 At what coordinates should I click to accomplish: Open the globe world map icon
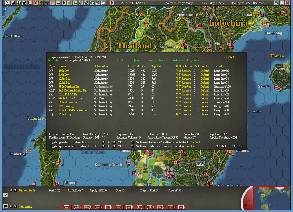point(81,3)
